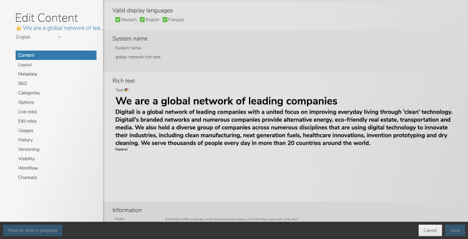Click the Edit Content title
This screenshot has width=468, height=239.
tap(47, 18)
